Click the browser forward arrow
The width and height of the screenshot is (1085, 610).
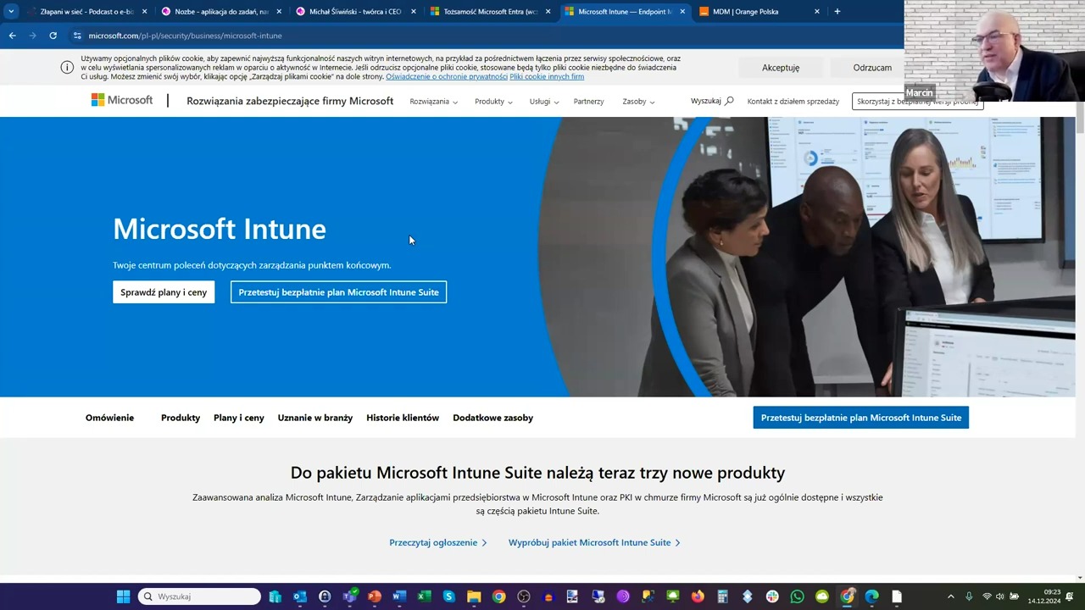coord(32,36)
